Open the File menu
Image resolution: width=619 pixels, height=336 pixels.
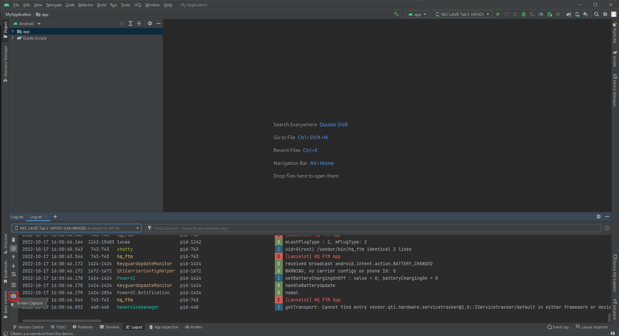[x=16, y=5]
